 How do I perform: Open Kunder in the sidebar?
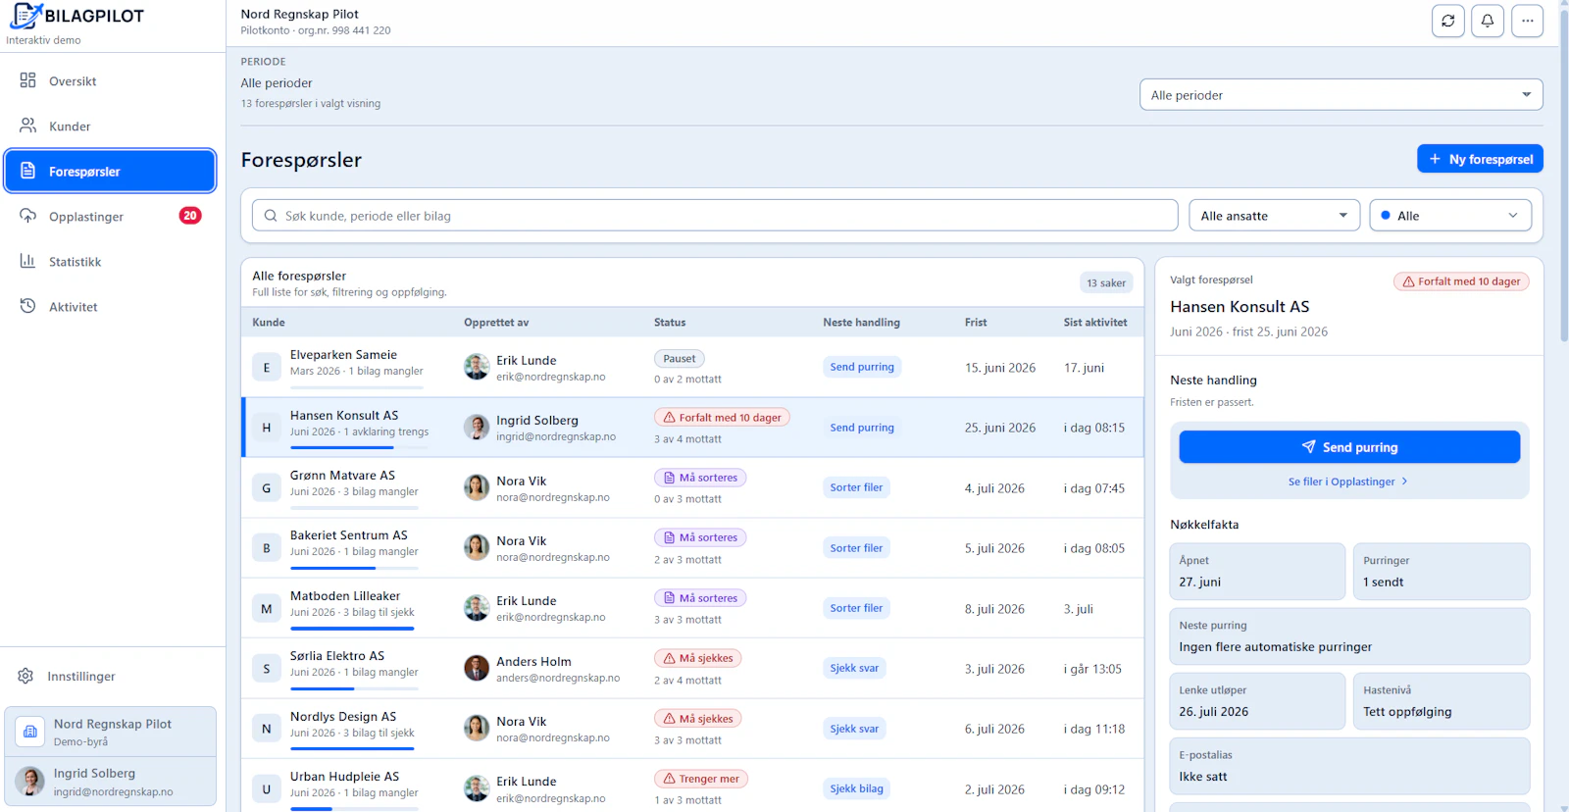click(110, 127)
